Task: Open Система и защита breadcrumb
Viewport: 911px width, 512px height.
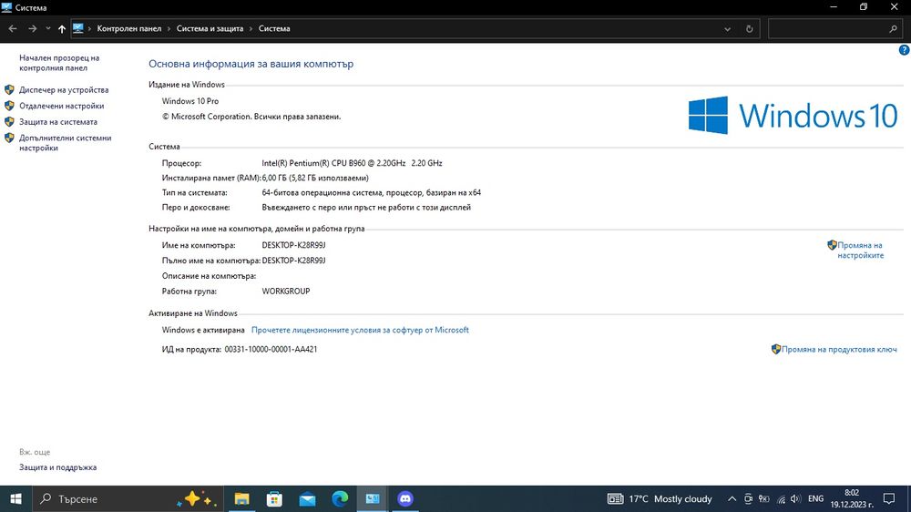Action: click(210, 28)
